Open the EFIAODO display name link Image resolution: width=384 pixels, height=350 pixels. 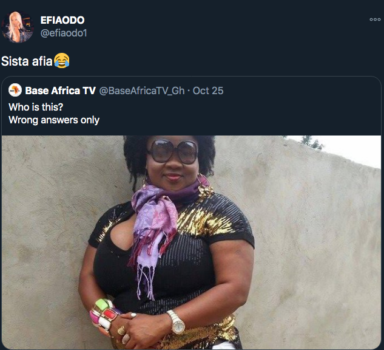click(x=62, y=20)
